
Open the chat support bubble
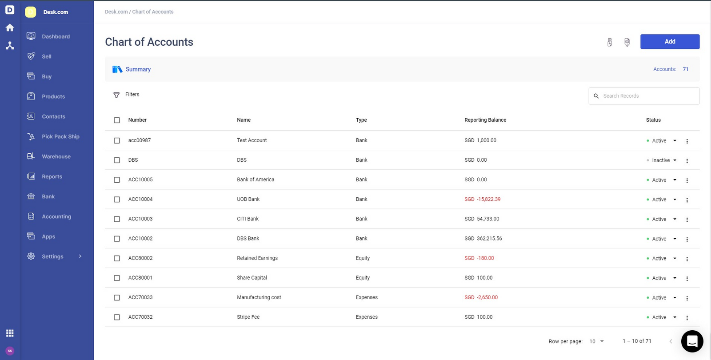tap(692, 341)
